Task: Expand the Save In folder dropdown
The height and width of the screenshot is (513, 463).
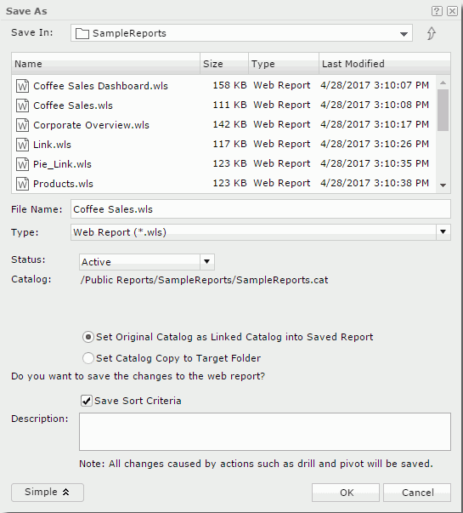Action: 404,34
